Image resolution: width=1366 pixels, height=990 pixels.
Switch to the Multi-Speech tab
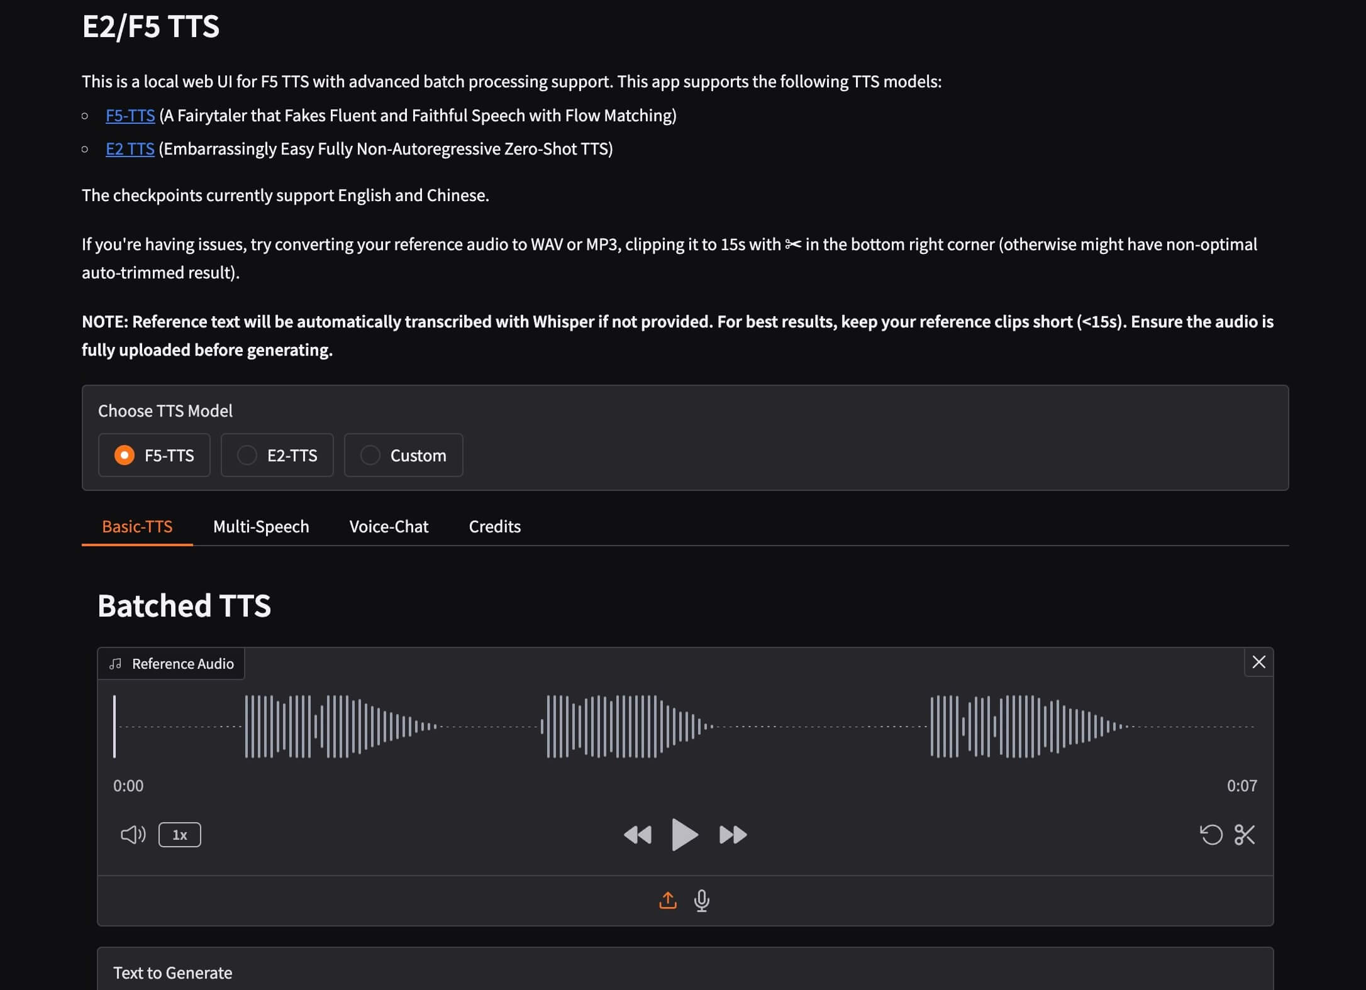261,527
